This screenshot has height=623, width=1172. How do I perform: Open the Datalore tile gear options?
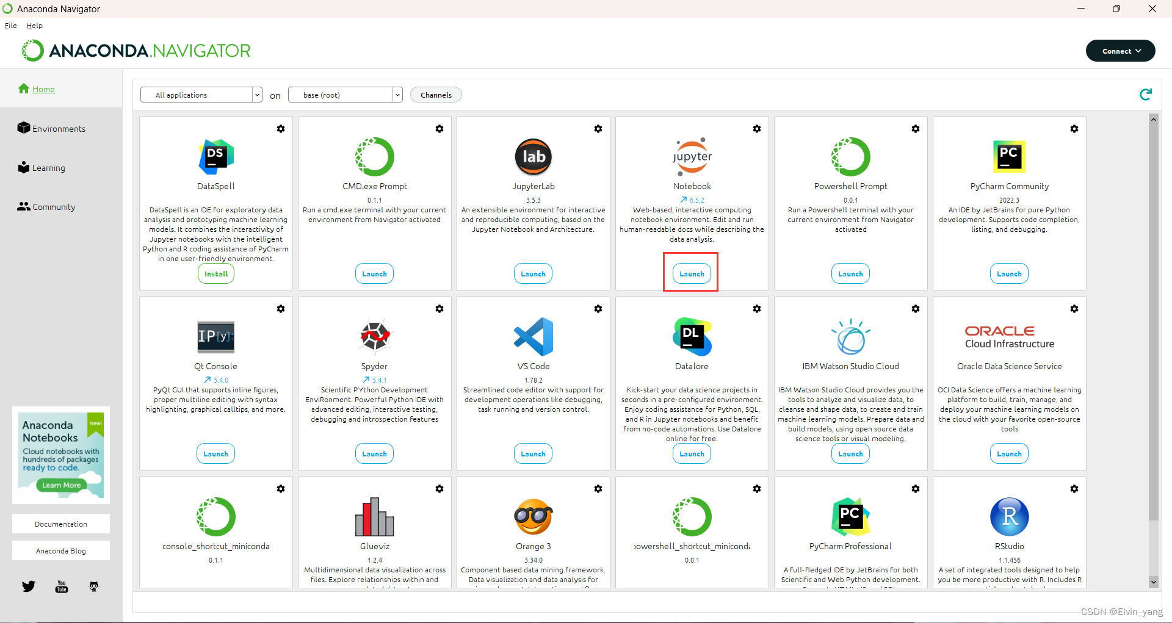pyautogui.click(x=757, y=309)
